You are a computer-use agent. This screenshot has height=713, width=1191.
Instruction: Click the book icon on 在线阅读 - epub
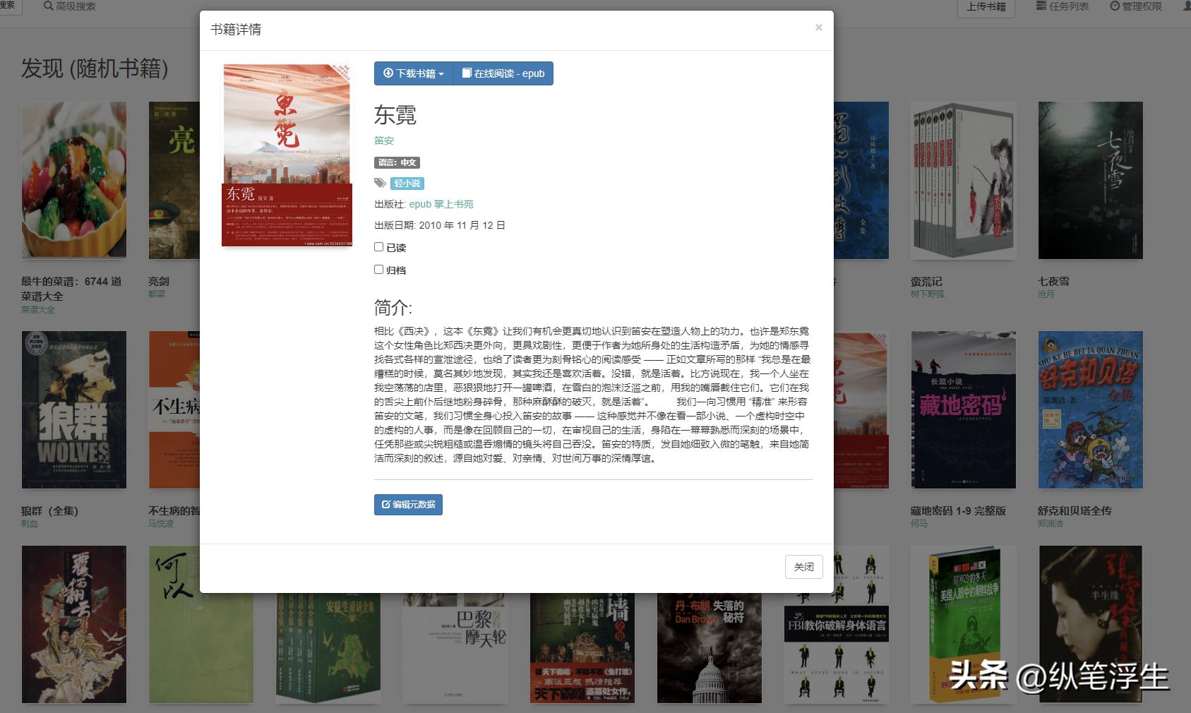tap(467, 73)
